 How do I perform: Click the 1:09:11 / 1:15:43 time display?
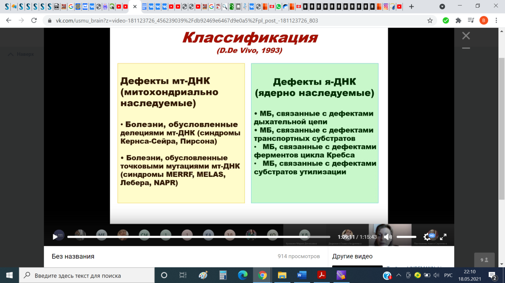(x=357, y=237)
